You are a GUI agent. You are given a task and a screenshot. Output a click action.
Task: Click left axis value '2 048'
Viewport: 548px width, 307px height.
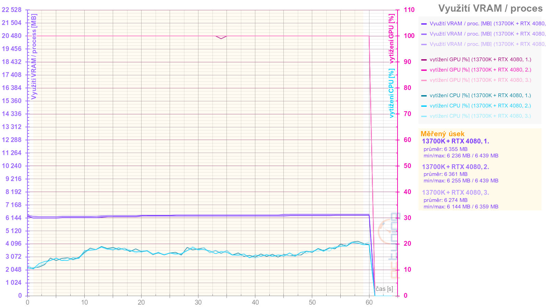click(x=13, y=270)
